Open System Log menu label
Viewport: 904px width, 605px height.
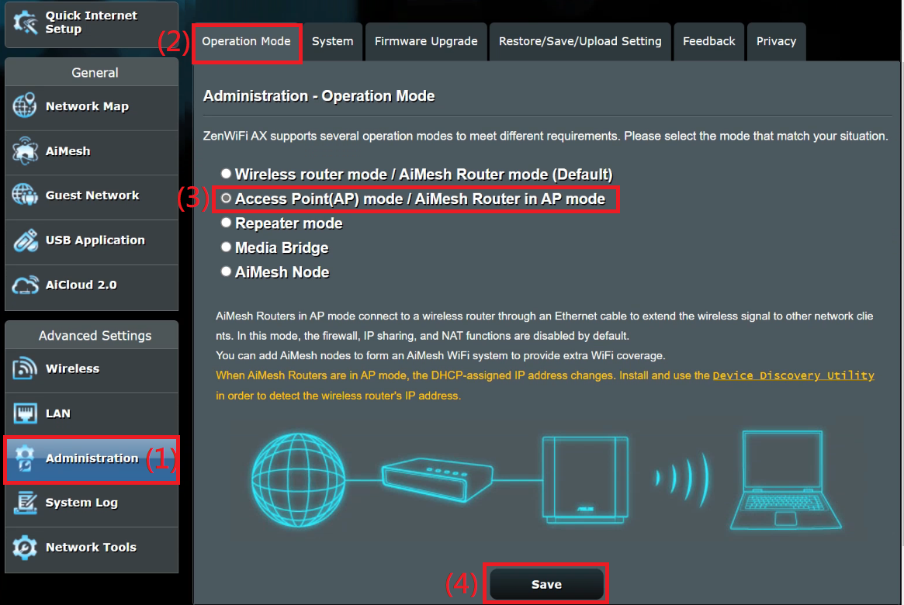(82, 503)
